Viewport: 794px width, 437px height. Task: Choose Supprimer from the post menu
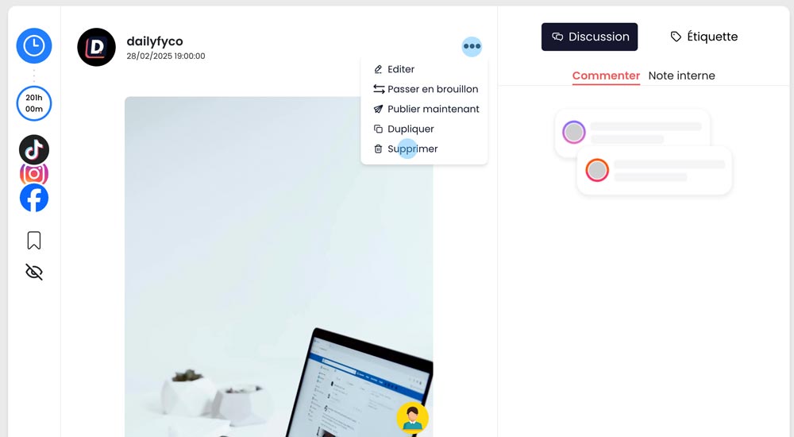coord(424,149)
